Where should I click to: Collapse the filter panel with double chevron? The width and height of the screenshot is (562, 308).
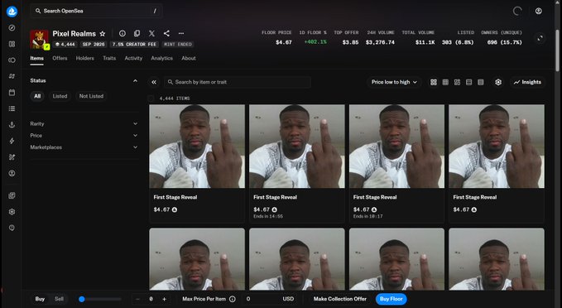tap(154, 82)
